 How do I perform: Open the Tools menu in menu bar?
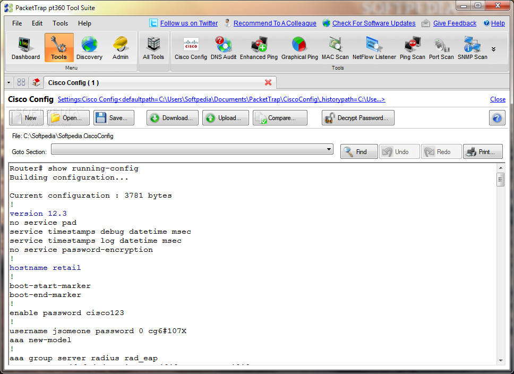point(61,23)
